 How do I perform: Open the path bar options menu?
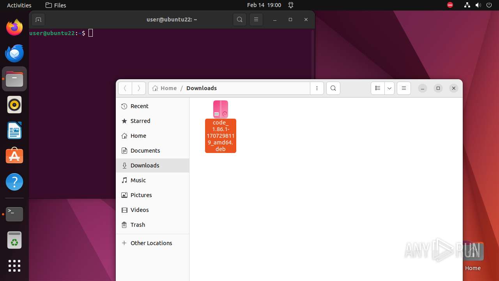tap(317, 88)
